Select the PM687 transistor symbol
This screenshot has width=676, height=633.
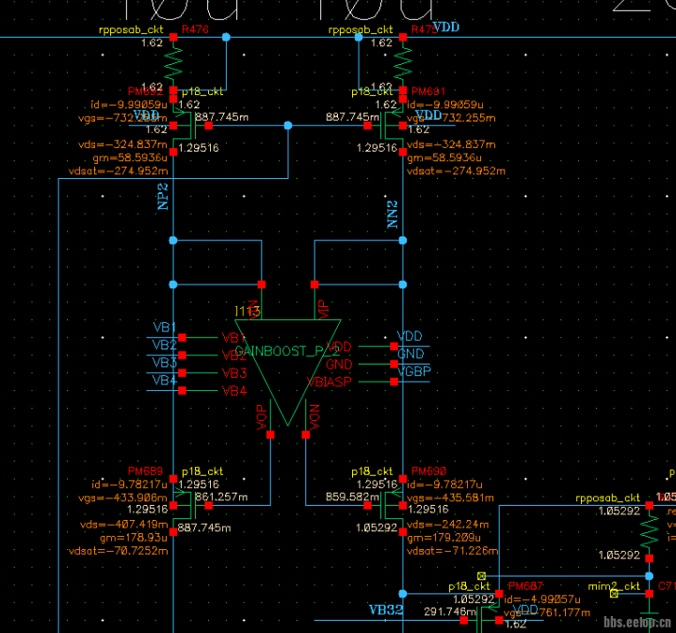pyautogui.click(x=491, y=610)
